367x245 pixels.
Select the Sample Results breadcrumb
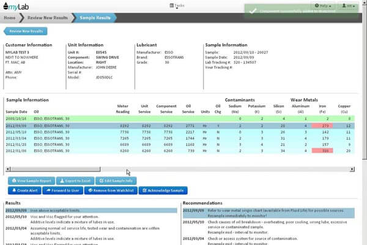point(96,18)
